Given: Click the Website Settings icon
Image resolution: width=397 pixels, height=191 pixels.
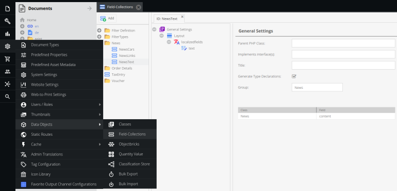Looking at the screenshot, I should [x=24, y=85].
